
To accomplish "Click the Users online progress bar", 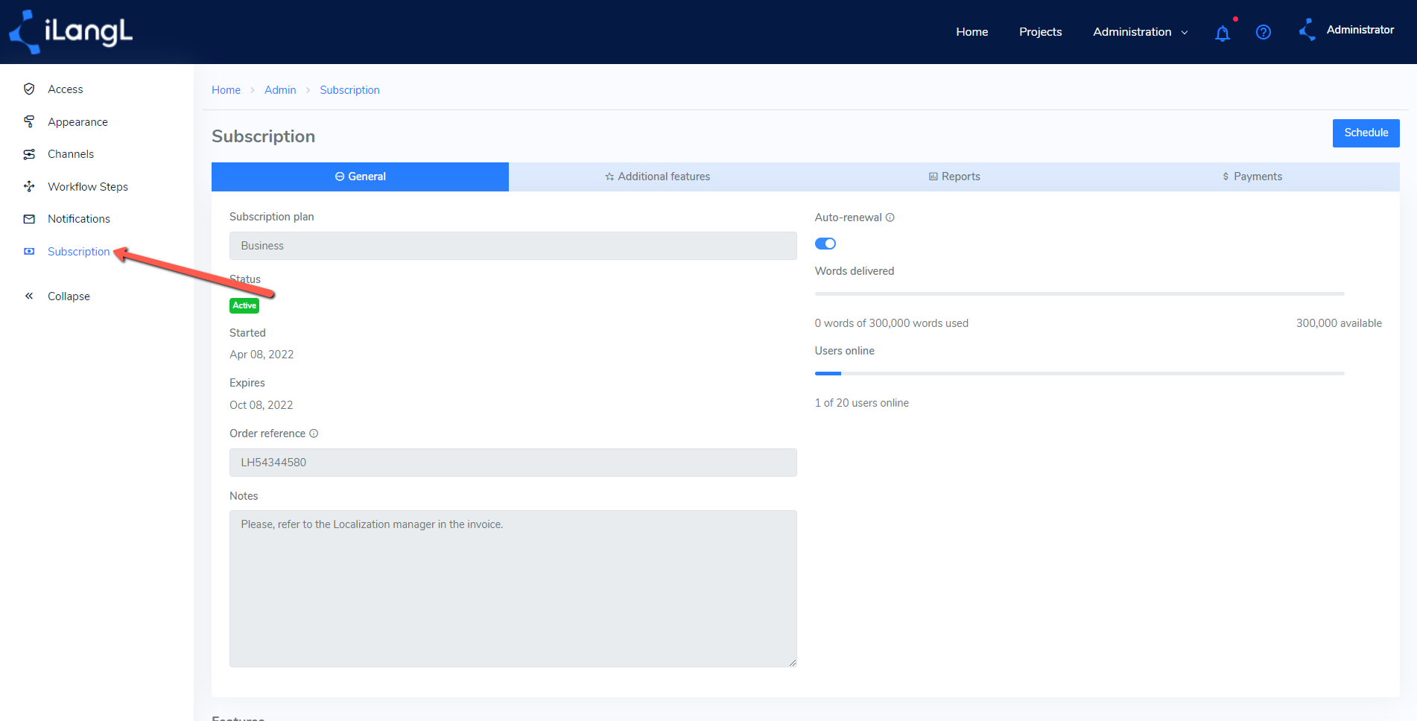I will [1080, 373].
